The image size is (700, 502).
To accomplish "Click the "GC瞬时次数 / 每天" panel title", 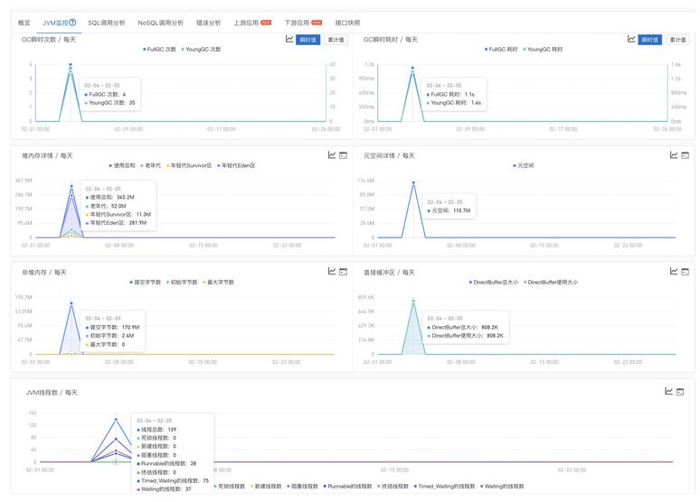I will [x=49, y=40].
